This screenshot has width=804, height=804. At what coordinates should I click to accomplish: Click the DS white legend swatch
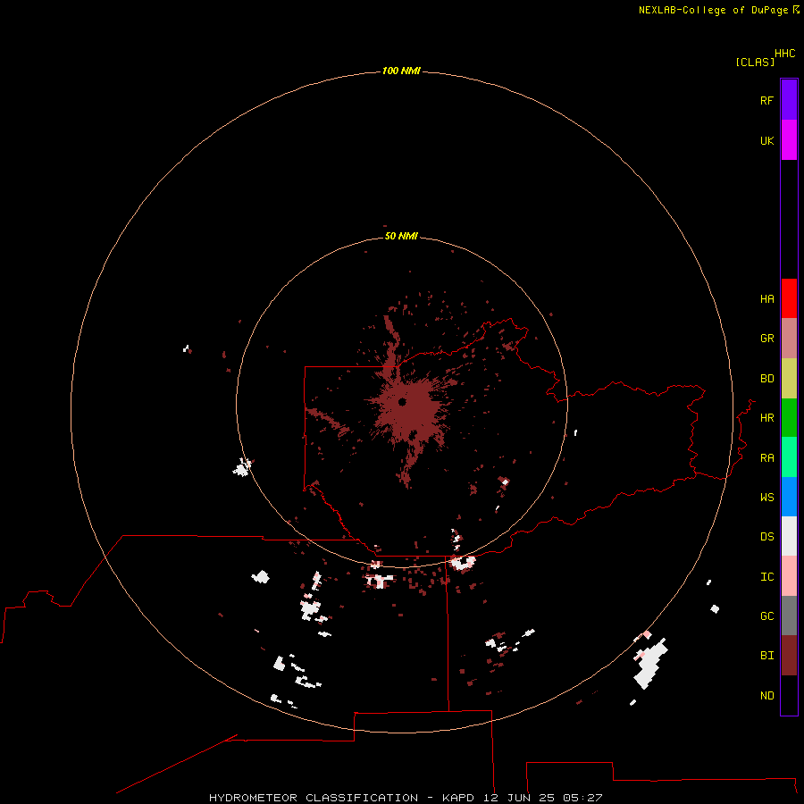click(x=789, y=536)
